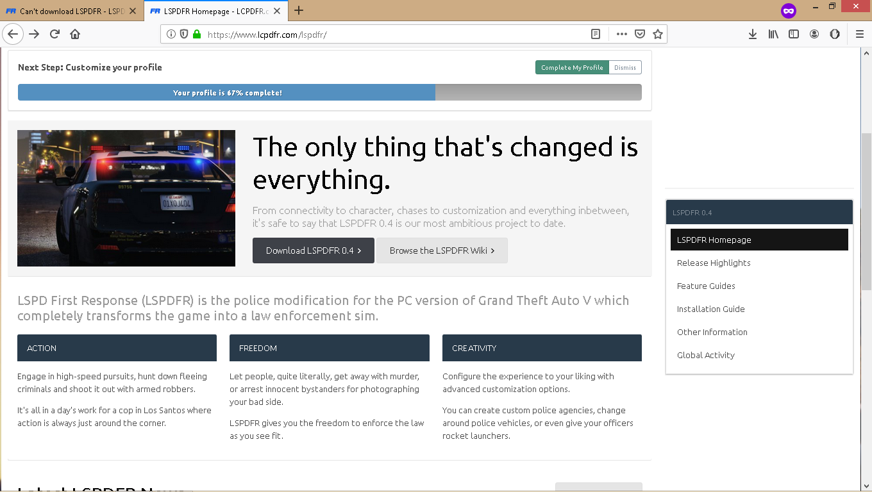Click the page vertical scrollbar thumb
Image resolution: width=872 pixels, height=492 pixels.
click(x=866, y=211)
